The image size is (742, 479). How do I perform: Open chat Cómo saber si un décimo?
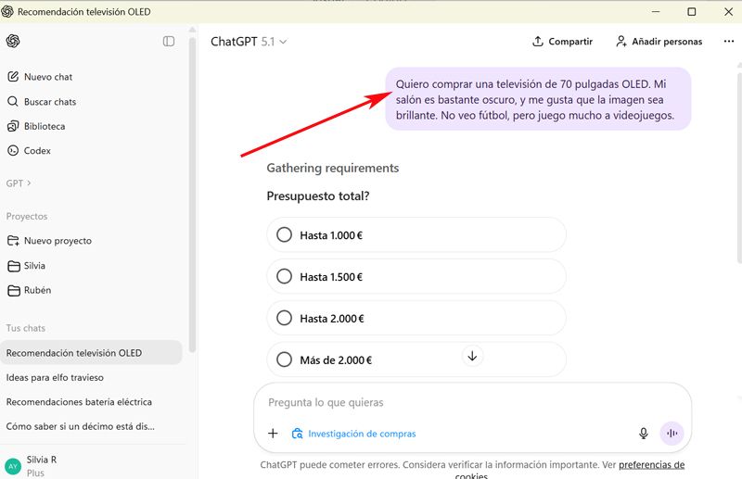81,426
